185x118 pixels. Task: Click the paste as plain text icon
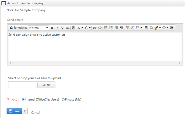coord(151,28)
